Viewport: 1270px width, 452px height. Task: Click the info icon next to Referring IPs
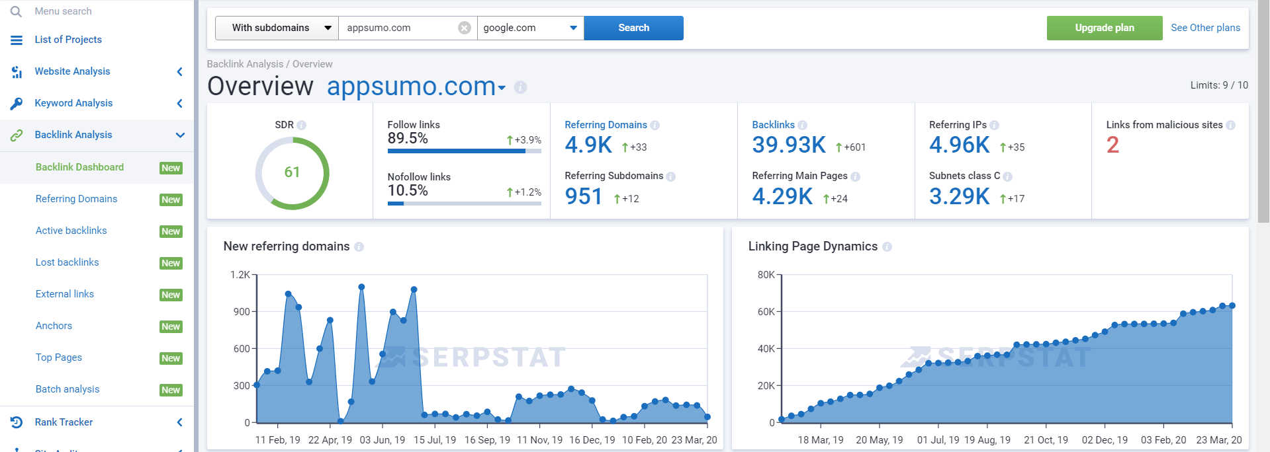[995, 125]
